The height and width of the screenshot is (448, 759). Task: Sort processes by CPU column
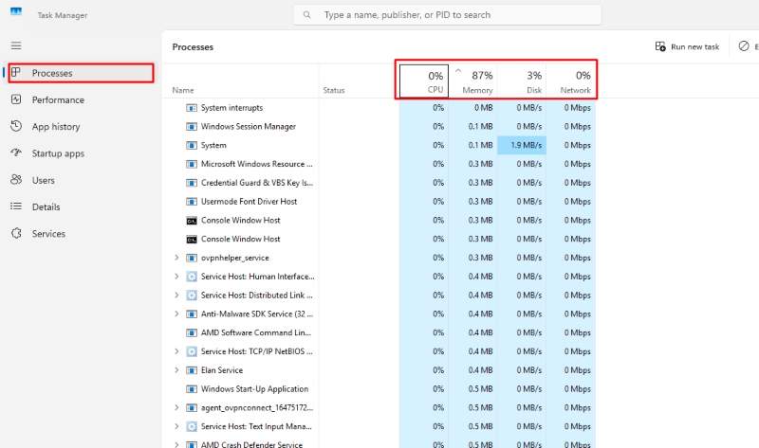pyautogui.click(x=424, y=81)
